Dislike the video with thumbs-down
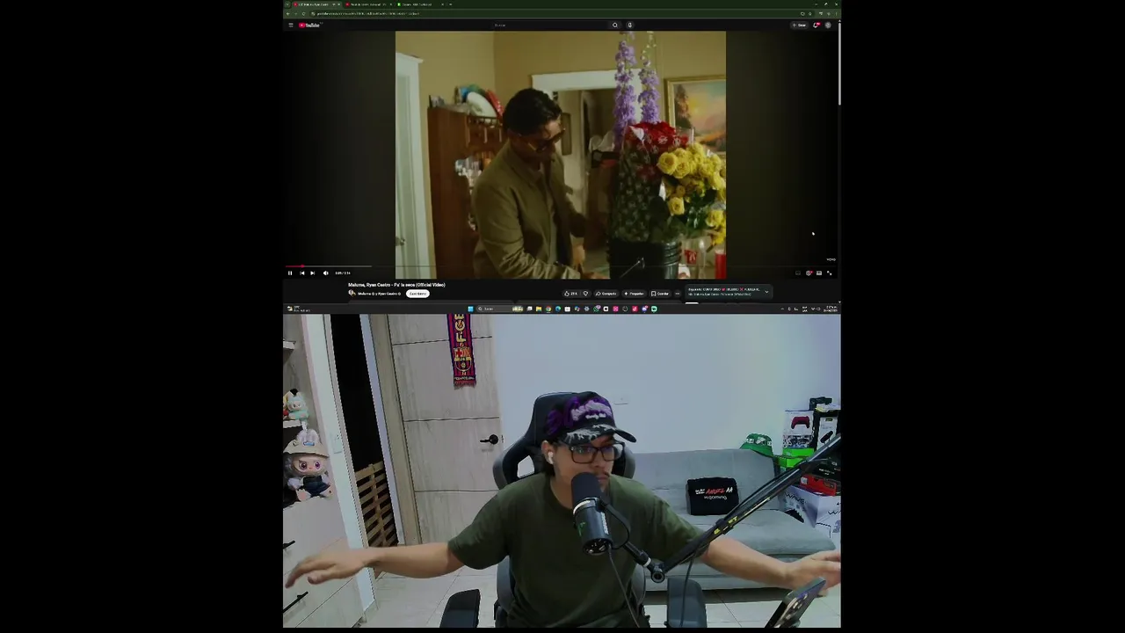 click(585, 294)
